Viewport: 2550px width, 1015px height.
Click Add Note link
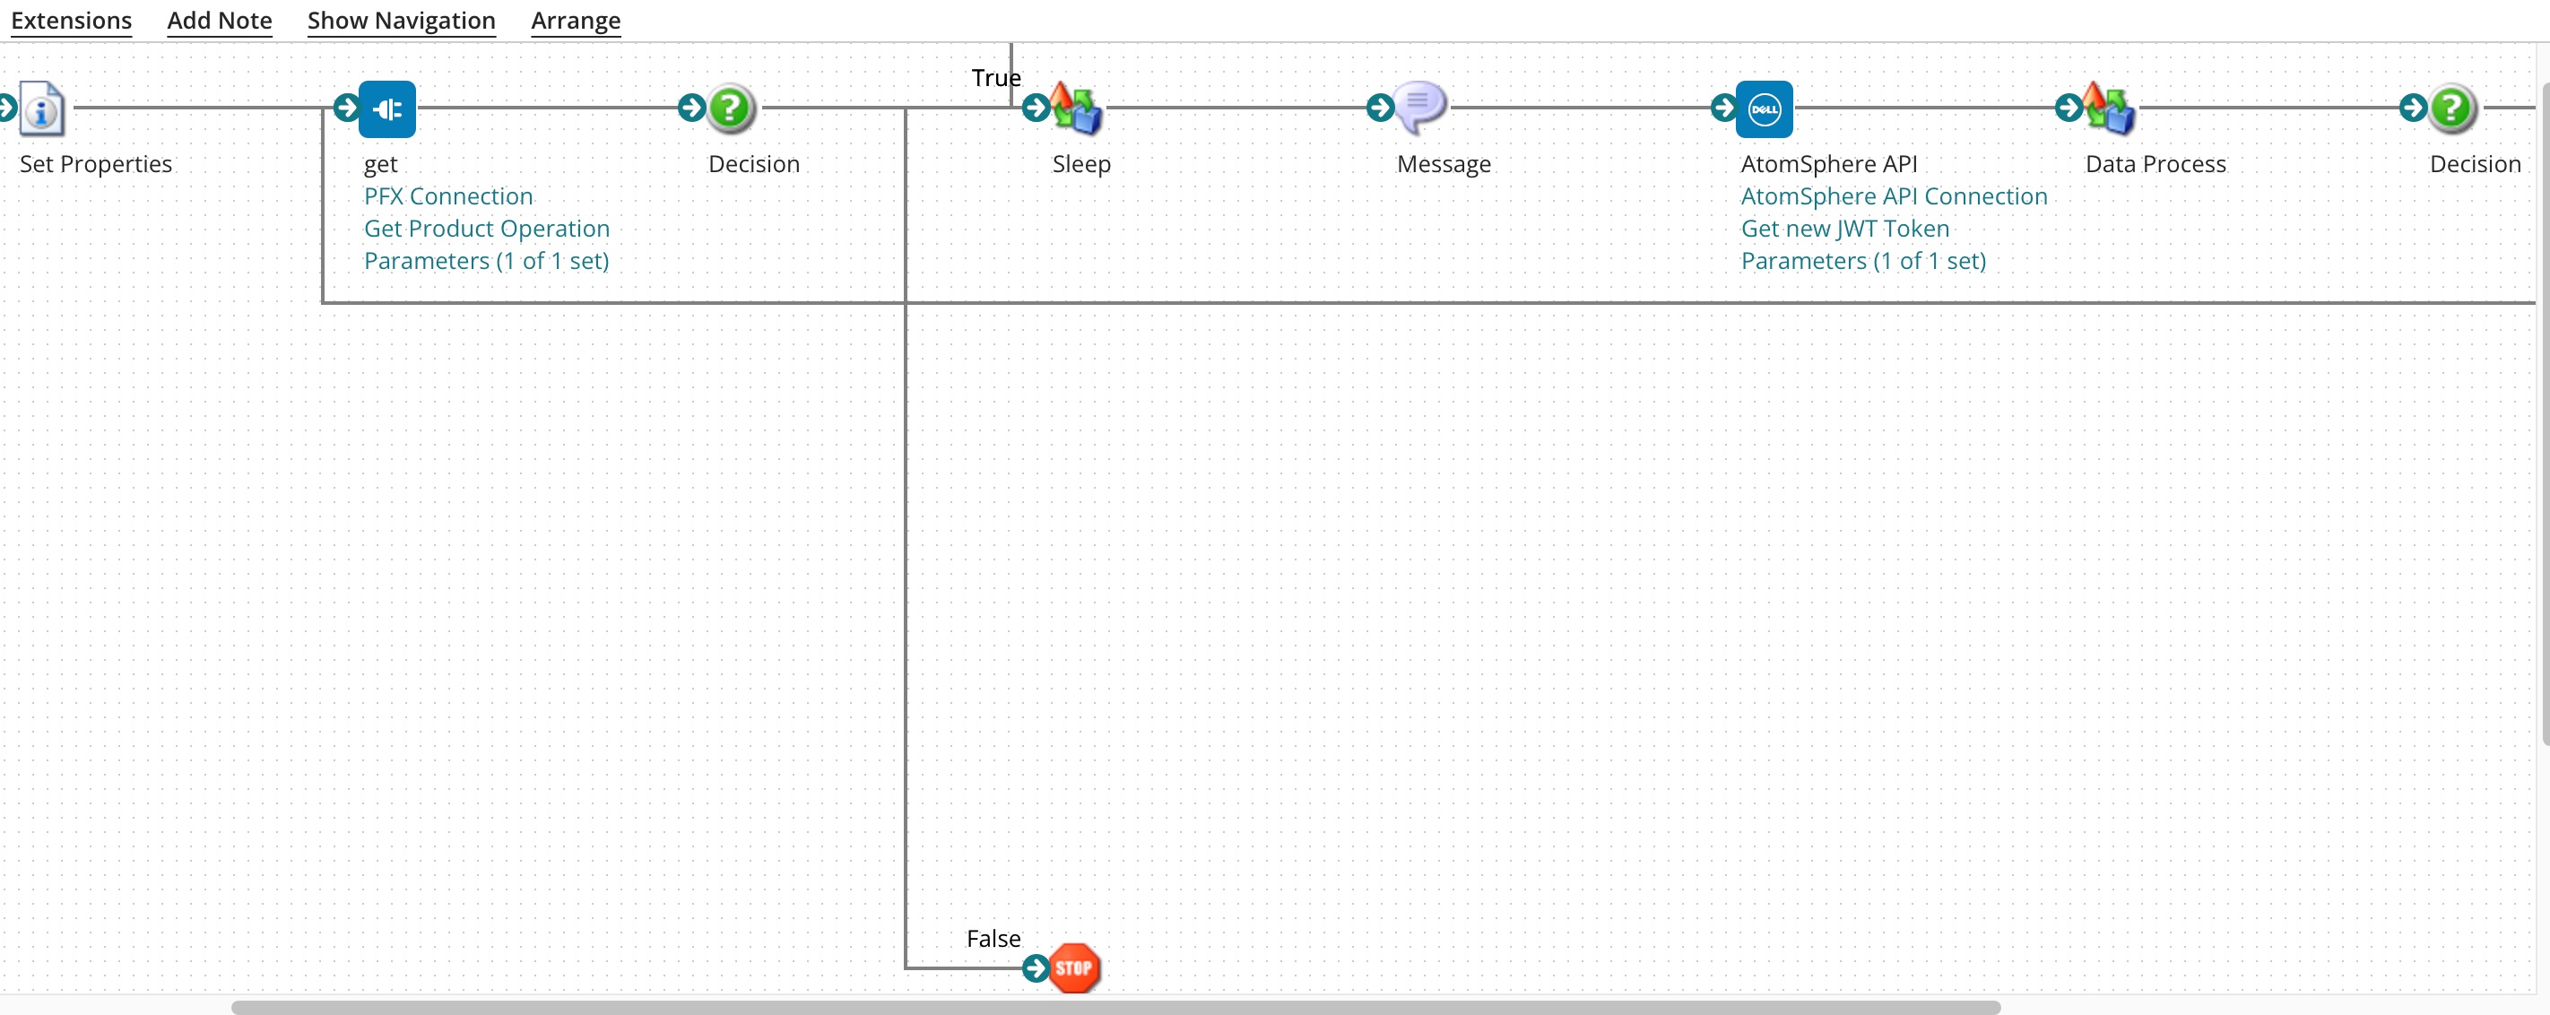(x=219, y=21)
